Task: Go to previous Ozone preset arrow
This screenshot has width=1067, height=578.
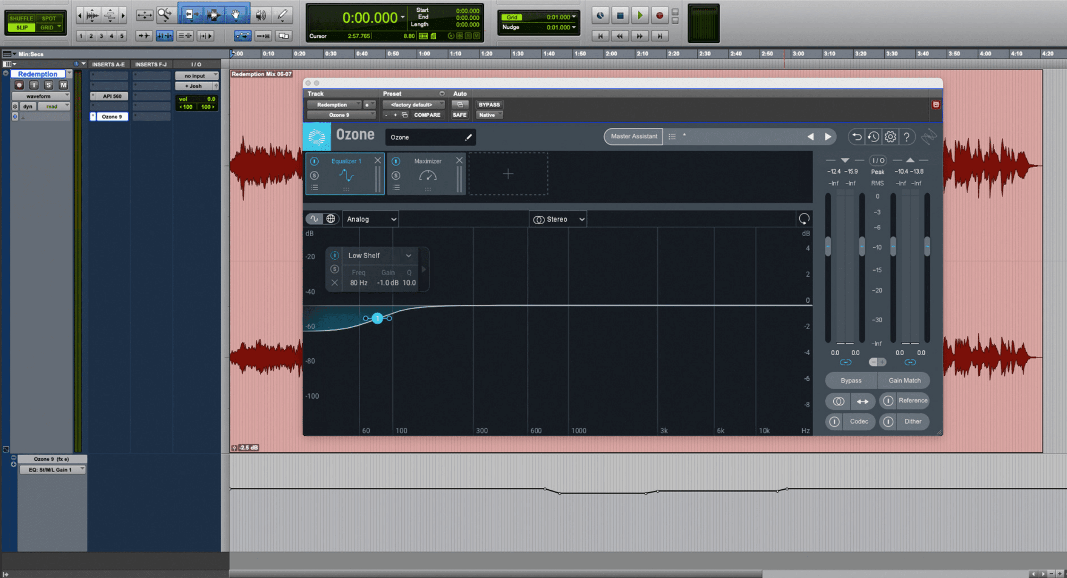Action: (810, 136)
